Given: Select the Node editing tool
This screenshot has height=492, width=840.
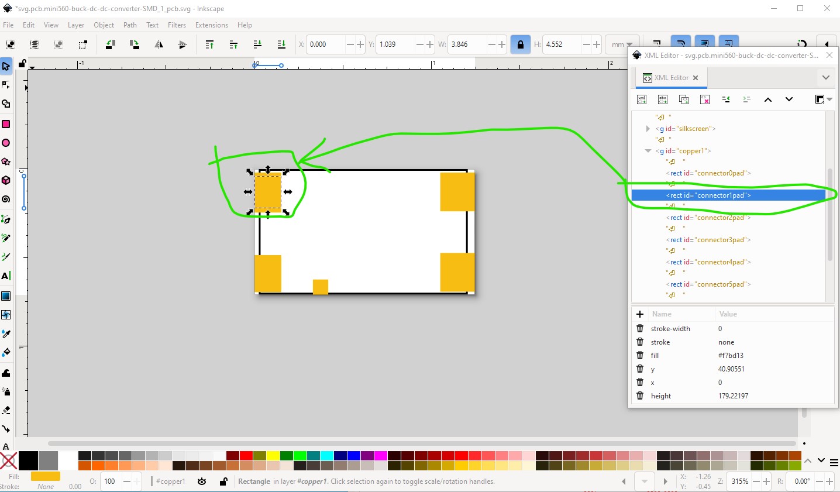Looking at the screenshot, I should tap(6, 85).
